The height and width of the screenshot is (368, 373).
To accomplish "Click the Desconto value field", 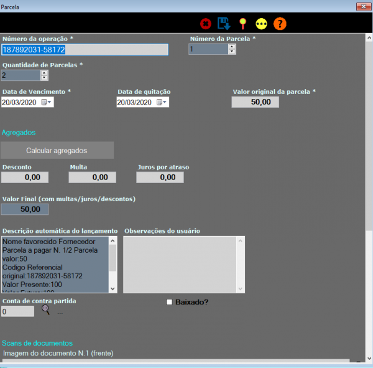I will 25,177.
